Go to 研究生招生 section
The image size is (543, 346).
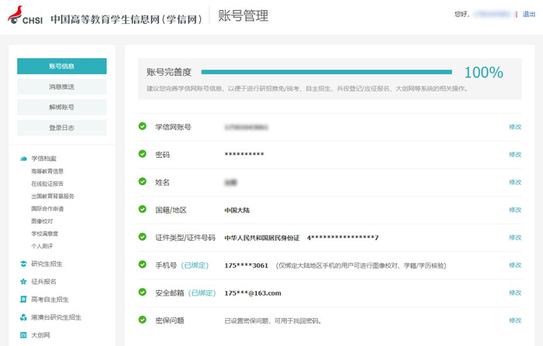pyautogui.click(x=47, y=264)
